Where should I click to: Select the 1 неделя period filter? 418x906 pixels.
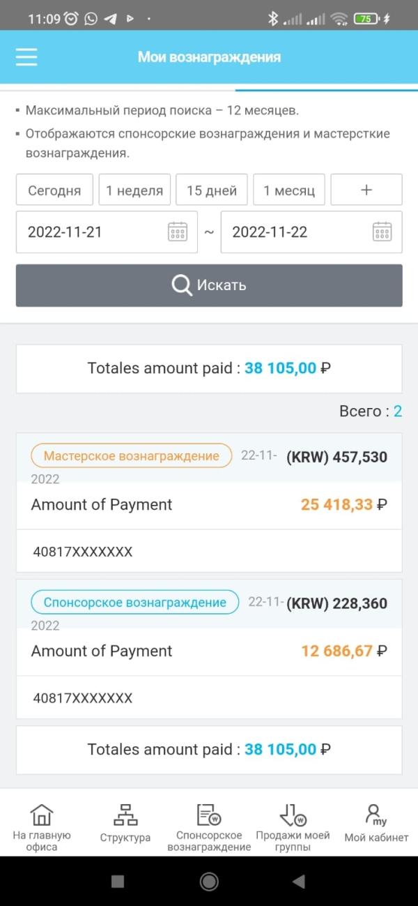click(134, 190)
